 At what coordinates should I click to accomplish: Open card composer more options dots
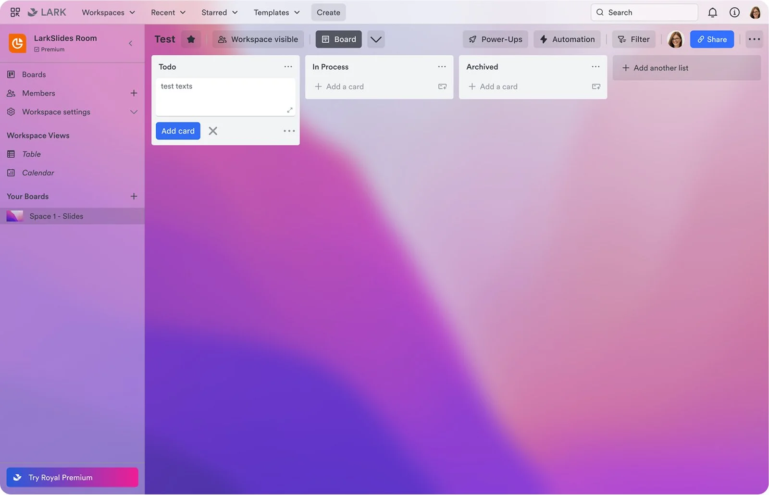(289, 131)
